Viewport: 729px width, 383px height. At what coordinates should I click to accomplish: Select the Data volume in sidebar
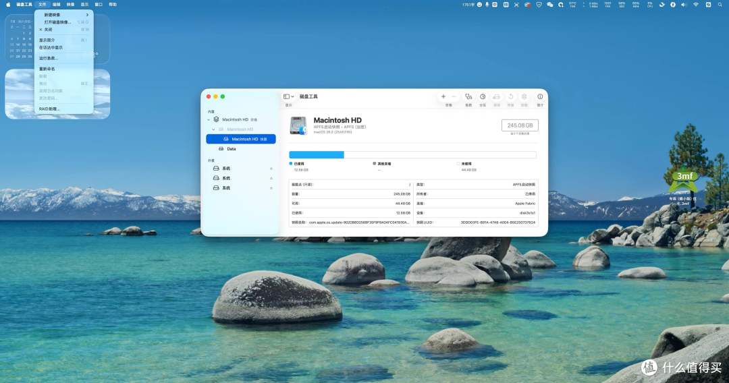coord(241,149)
